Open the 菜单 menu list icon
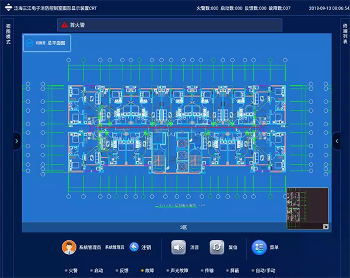This screenshot has width=350, height=278. [x=259, y=247]
